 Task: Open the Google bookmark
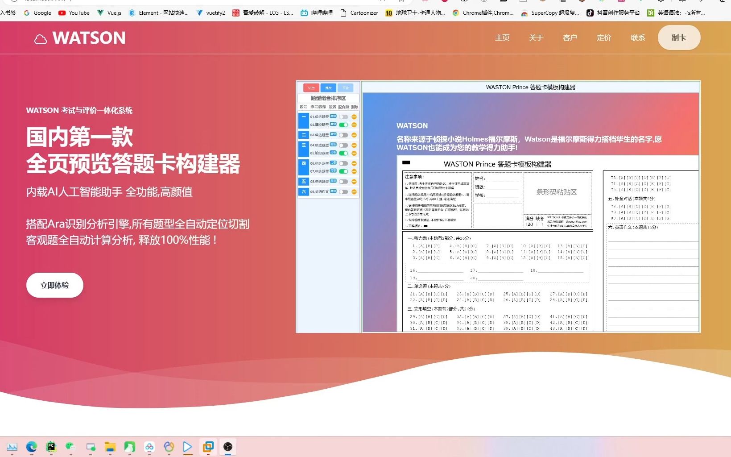[37, 13]
